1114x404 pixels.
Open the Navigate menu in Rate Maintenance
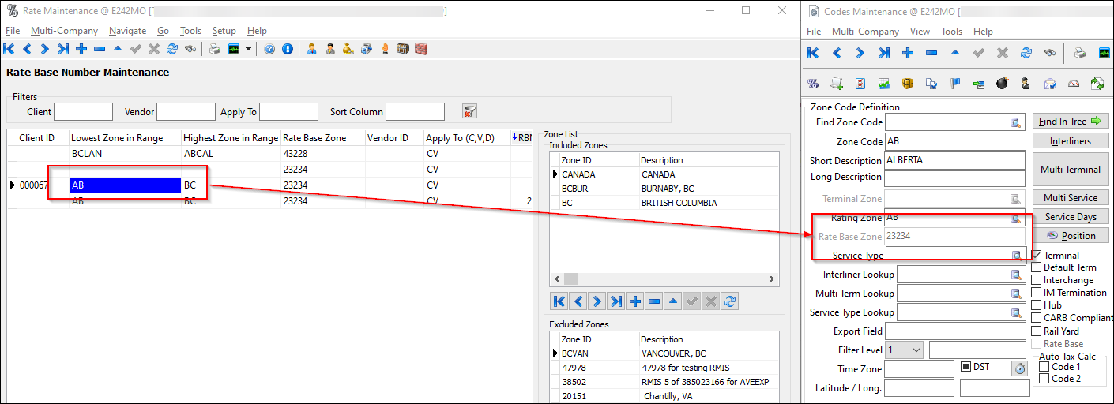click(127, 31)
